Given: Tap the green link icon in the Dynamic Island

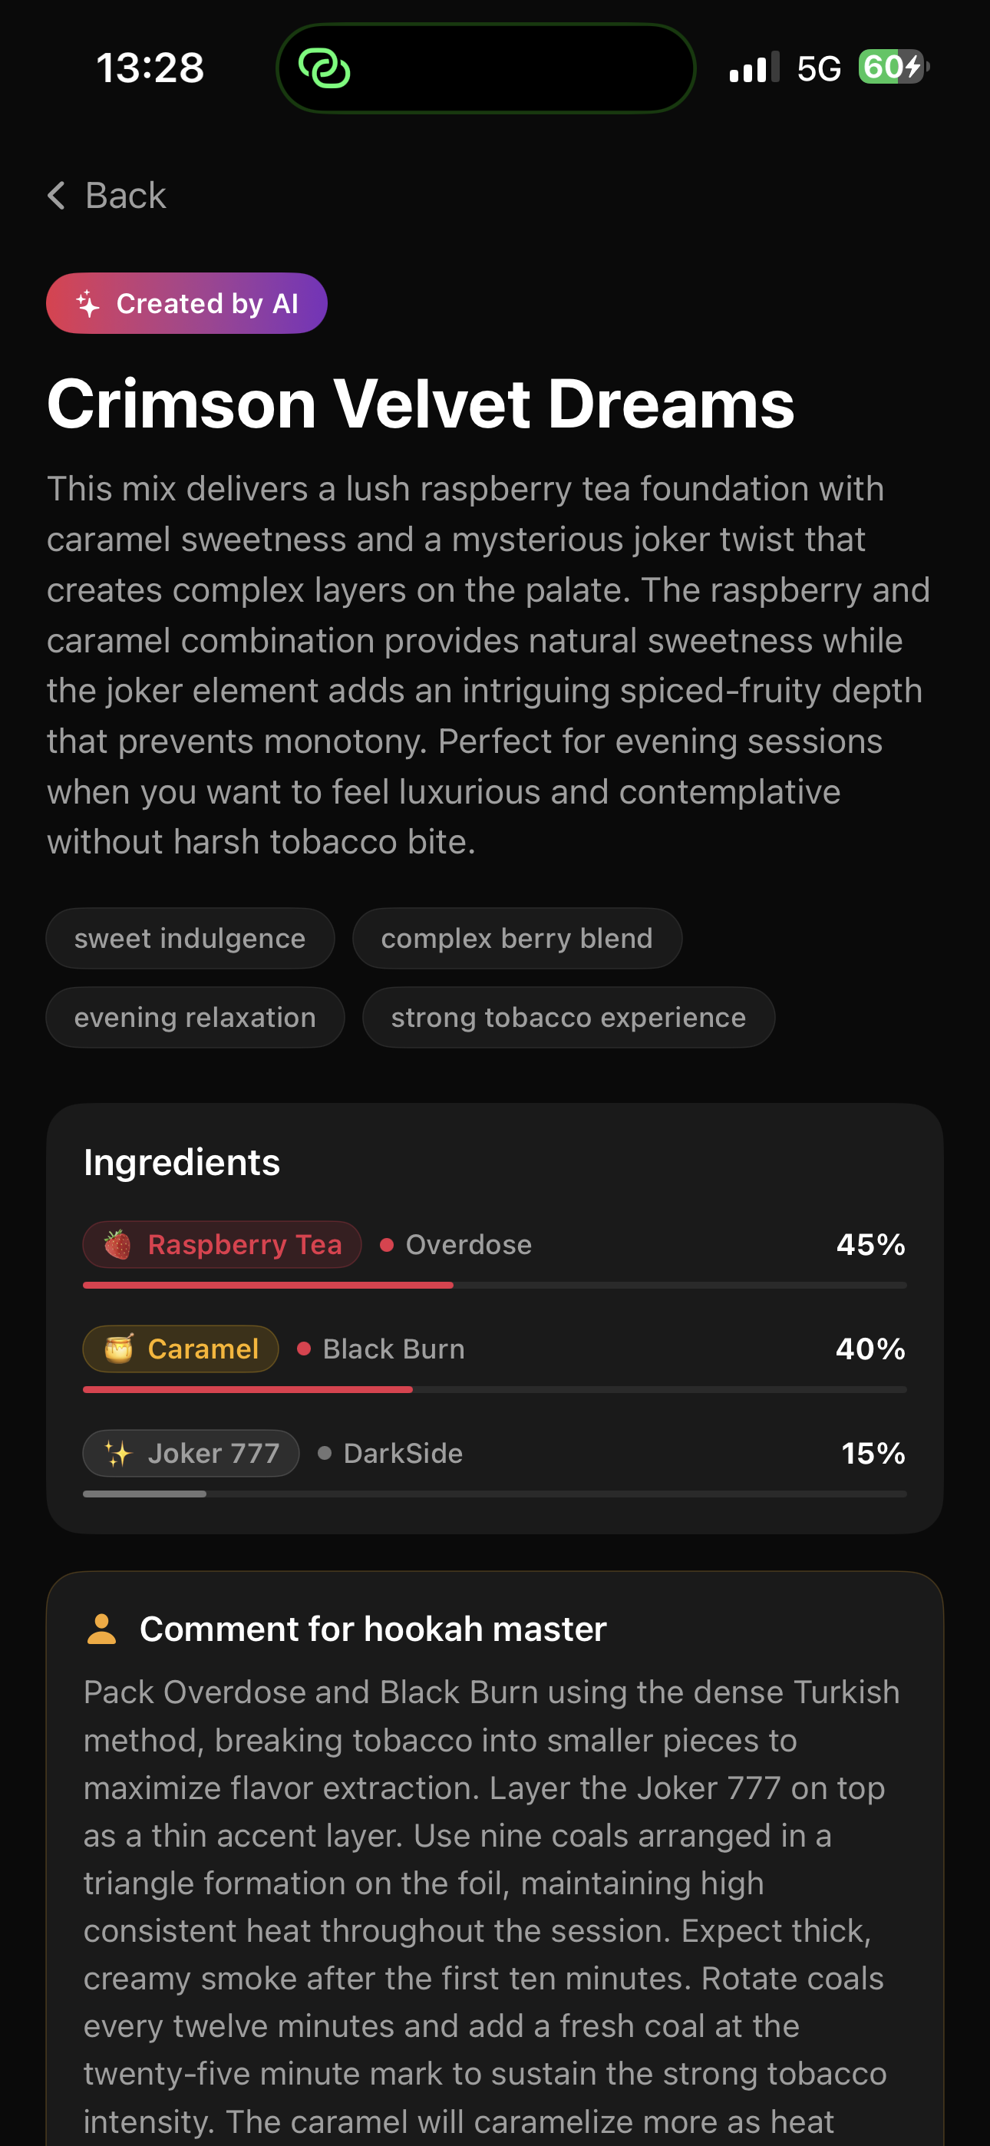Looking at the screenshot, I should click(324, 68).
